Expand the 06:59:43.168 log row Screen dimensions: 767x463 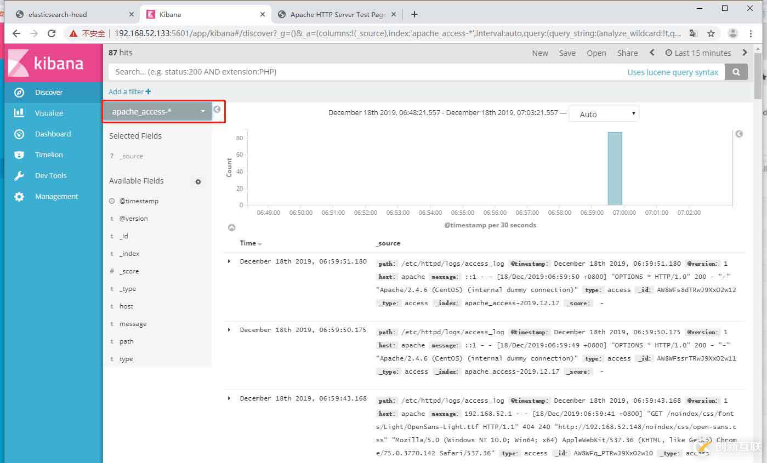coord(229,398)
